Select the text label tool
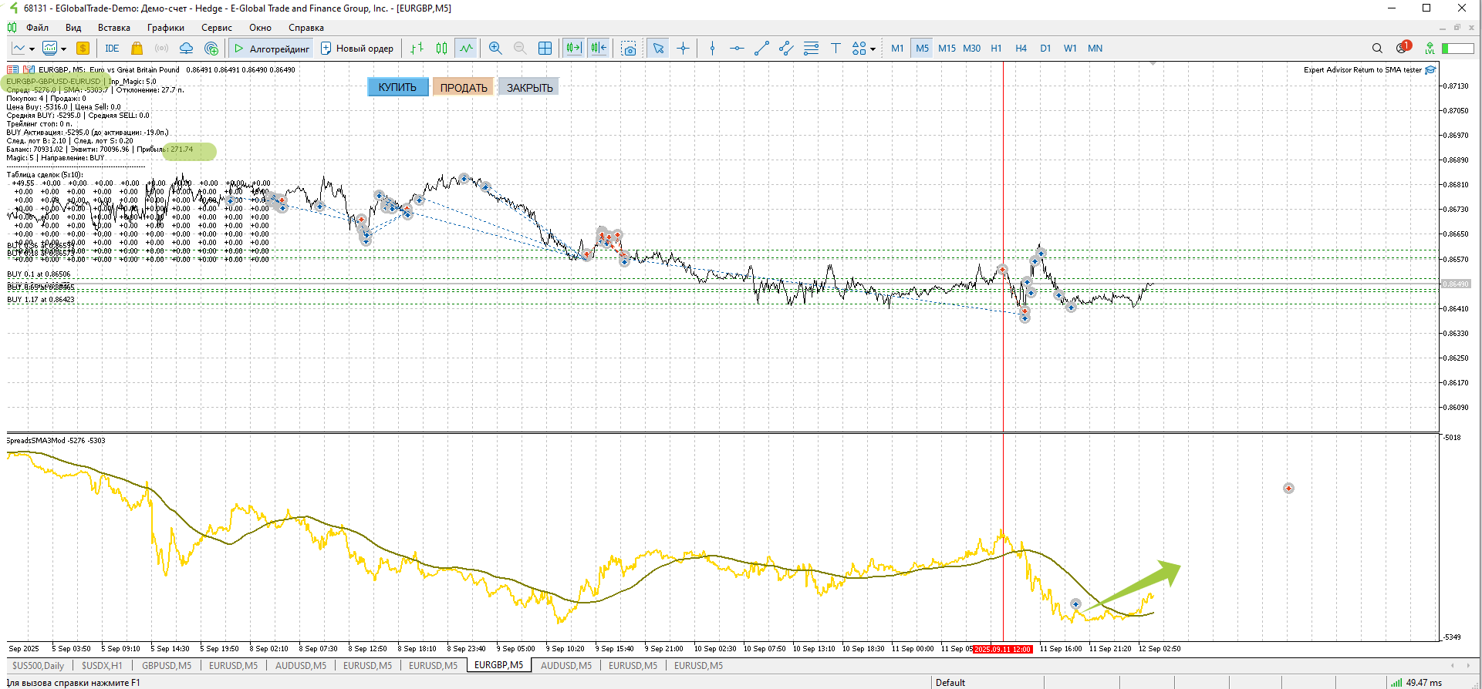 (x=836, y=49)
